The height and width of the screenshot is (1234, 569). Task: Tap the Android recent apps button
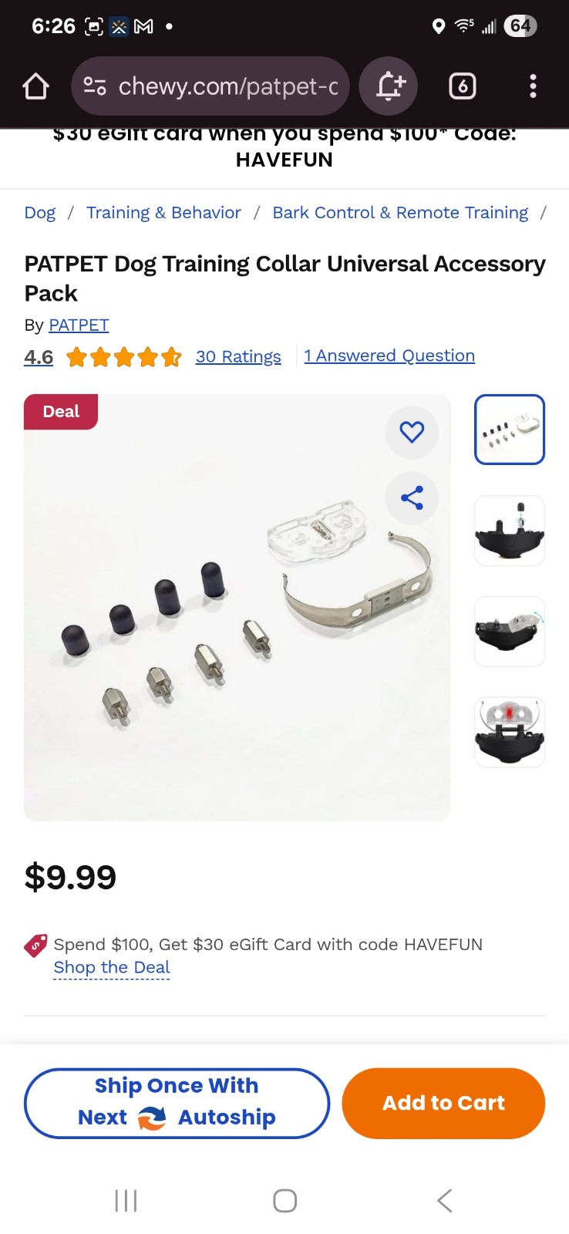click(126, 1201)
